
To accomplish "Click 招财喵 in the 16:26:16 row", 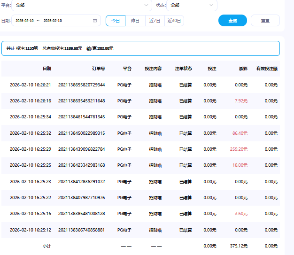I will [155, 101].
